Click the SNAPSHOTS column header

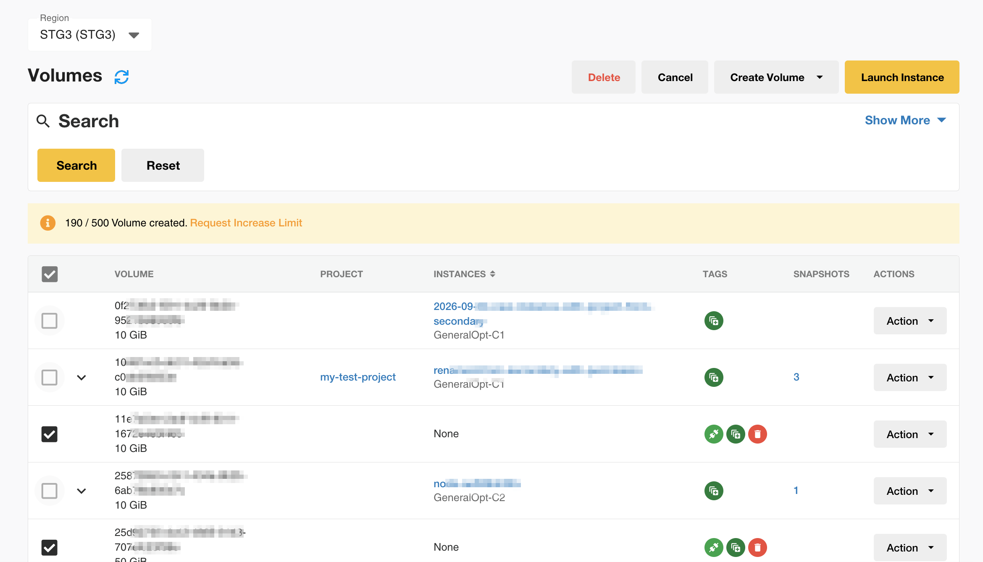(821, 274)
